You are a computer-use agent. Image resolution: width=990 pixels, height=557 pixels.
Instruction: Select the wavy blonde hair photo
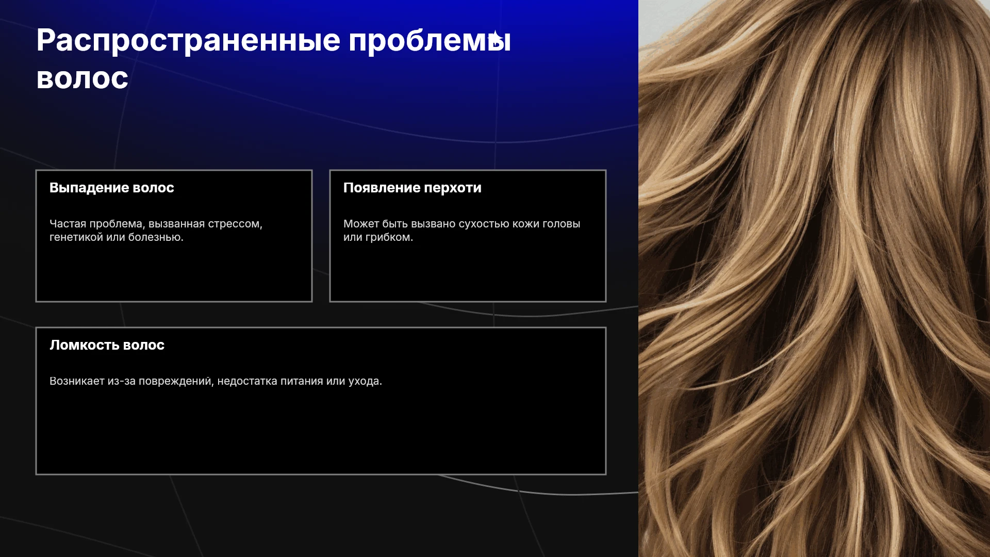click(x=814, y=278)
